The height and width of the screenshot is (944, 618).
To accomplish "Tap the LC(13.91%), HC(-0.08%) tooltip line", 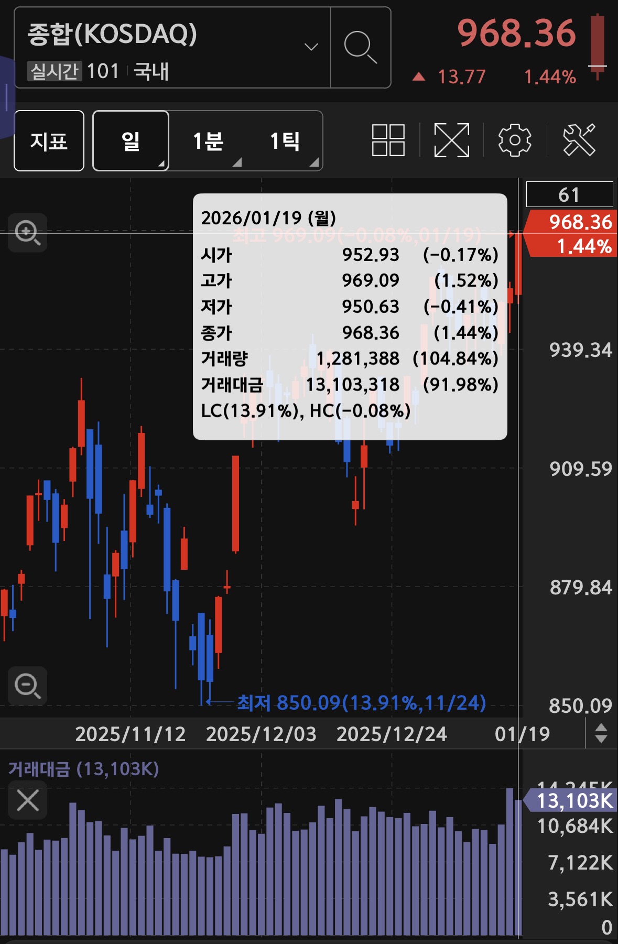I will [x=306, y=411].
